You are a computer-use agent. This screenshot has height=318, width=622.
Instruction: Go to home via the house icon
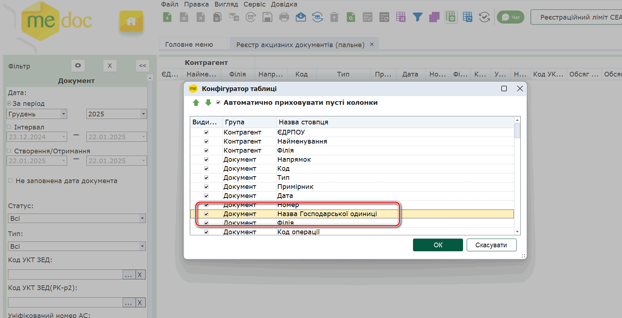(x=131, y=21)
